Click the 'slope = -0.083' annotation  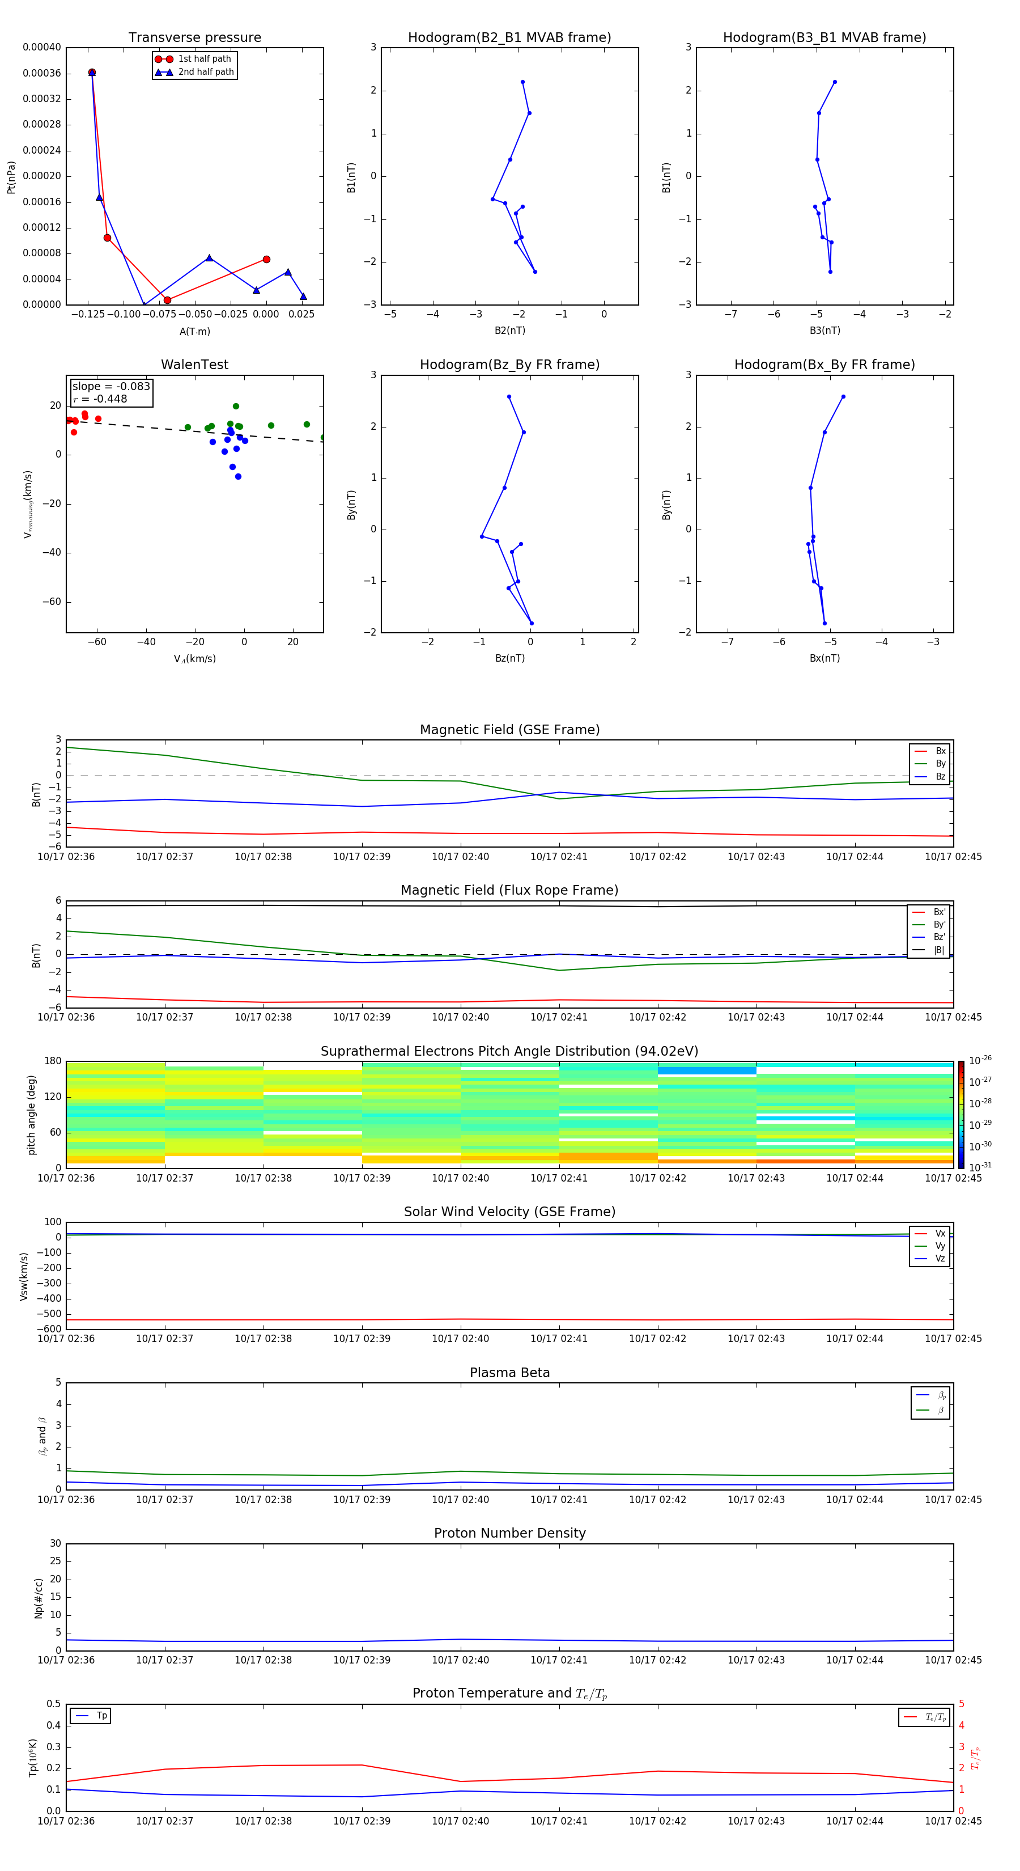(x=111, y=387)
